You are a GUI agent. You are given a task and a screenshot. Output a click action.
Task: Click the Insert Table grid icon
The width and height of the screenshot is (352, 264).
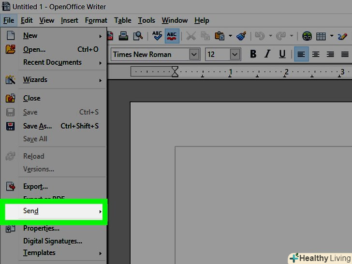click(321, 36)
